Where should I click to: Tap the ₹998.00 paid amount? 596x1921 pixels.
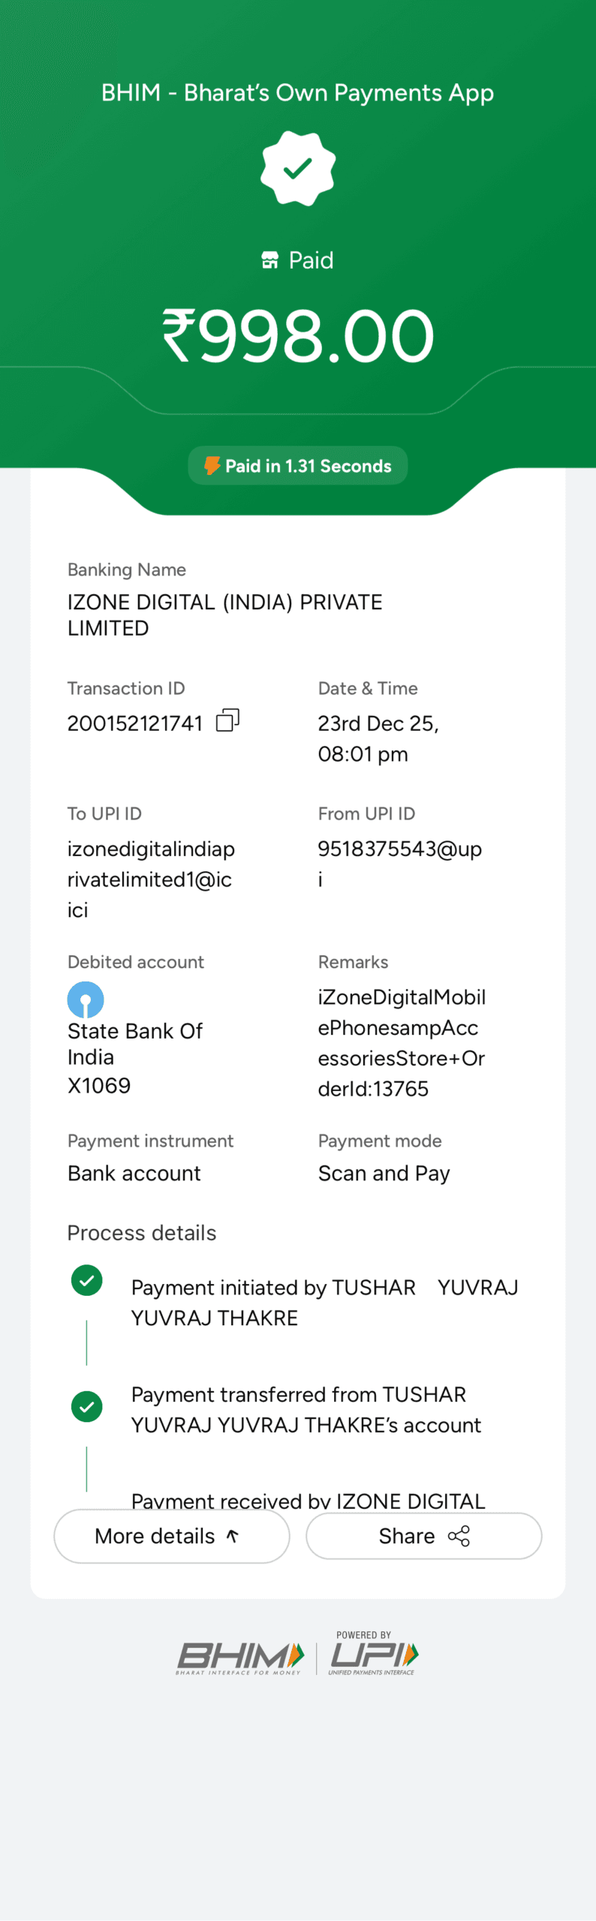coord(298,335)
